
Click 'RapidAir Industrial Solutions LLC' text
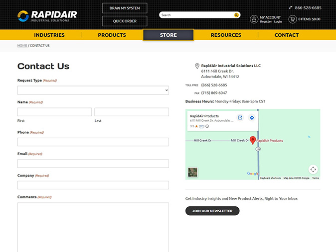click(x=231, y=66)
